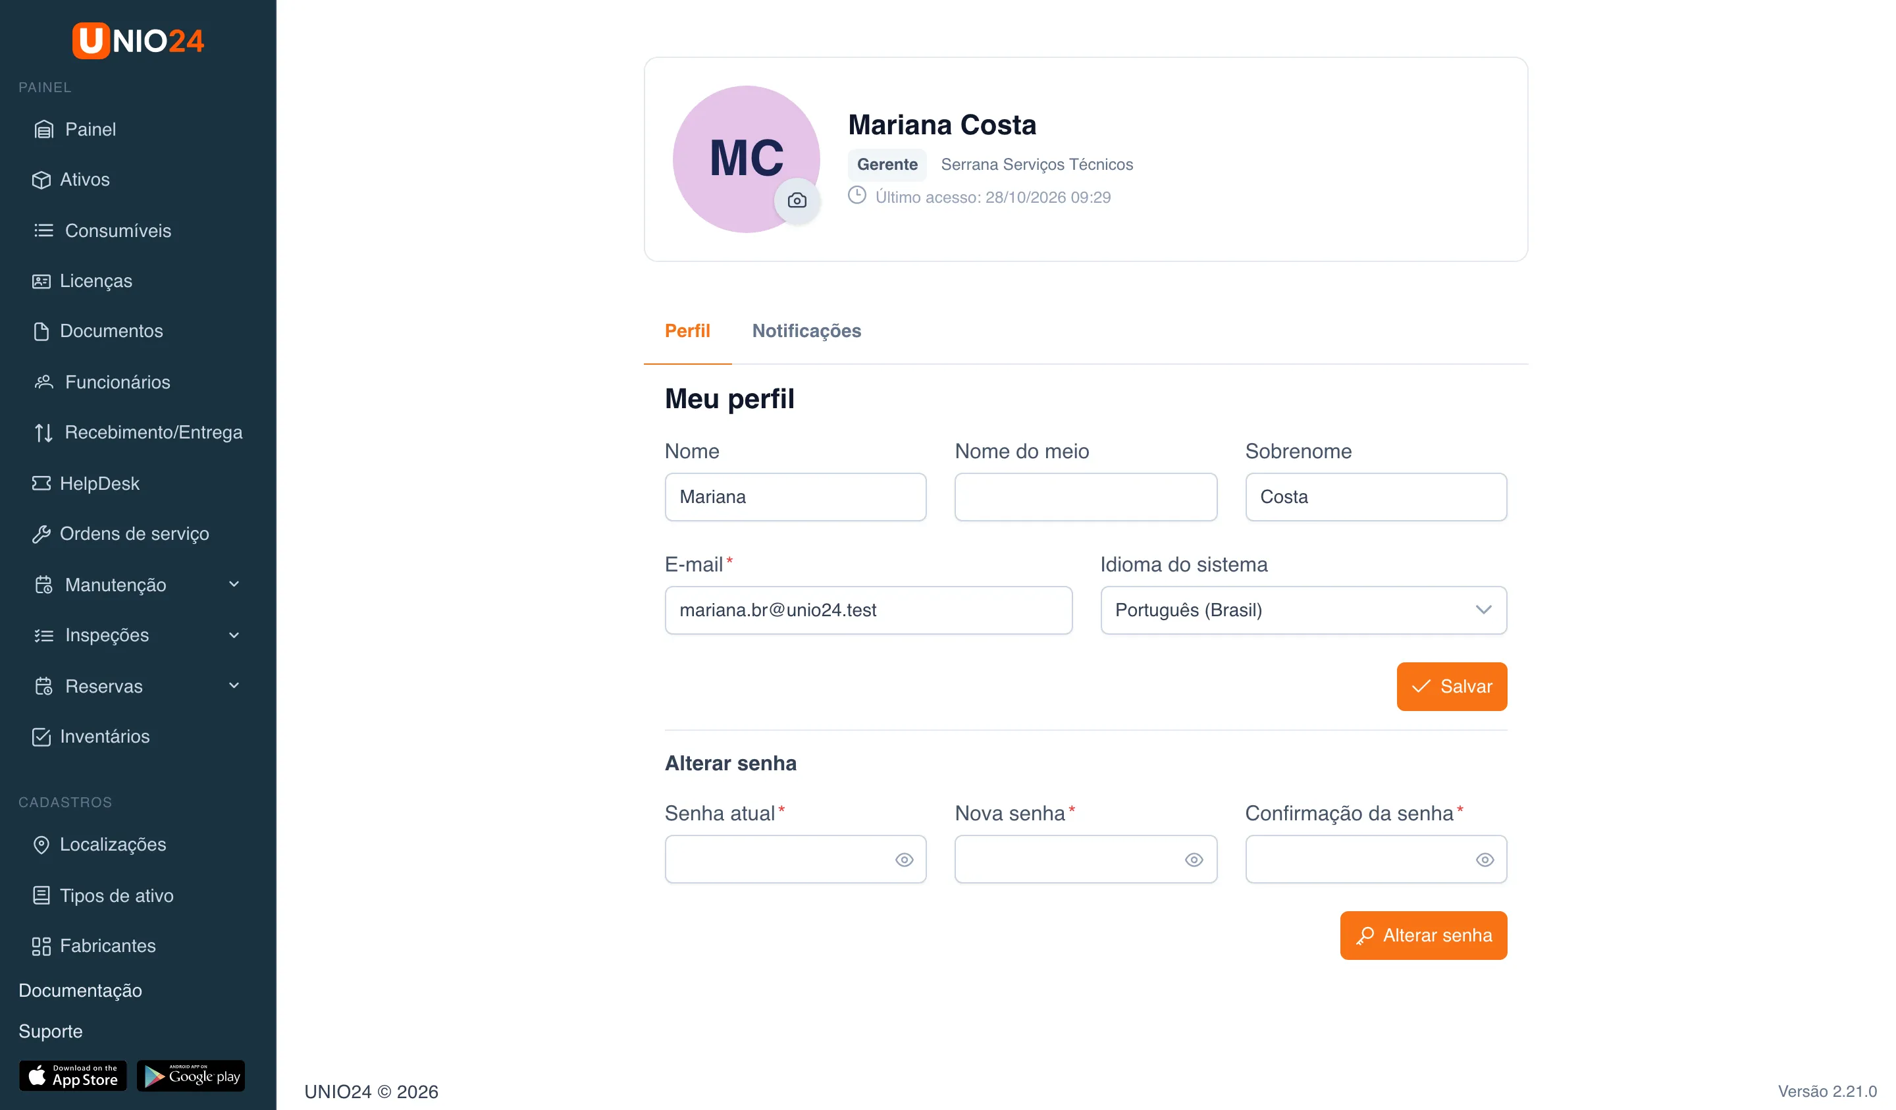Image resolution: width=1896 pixels, height=1110 pixels.
Task: Open Manutenção in the sidebar
Action: [138, 585]
